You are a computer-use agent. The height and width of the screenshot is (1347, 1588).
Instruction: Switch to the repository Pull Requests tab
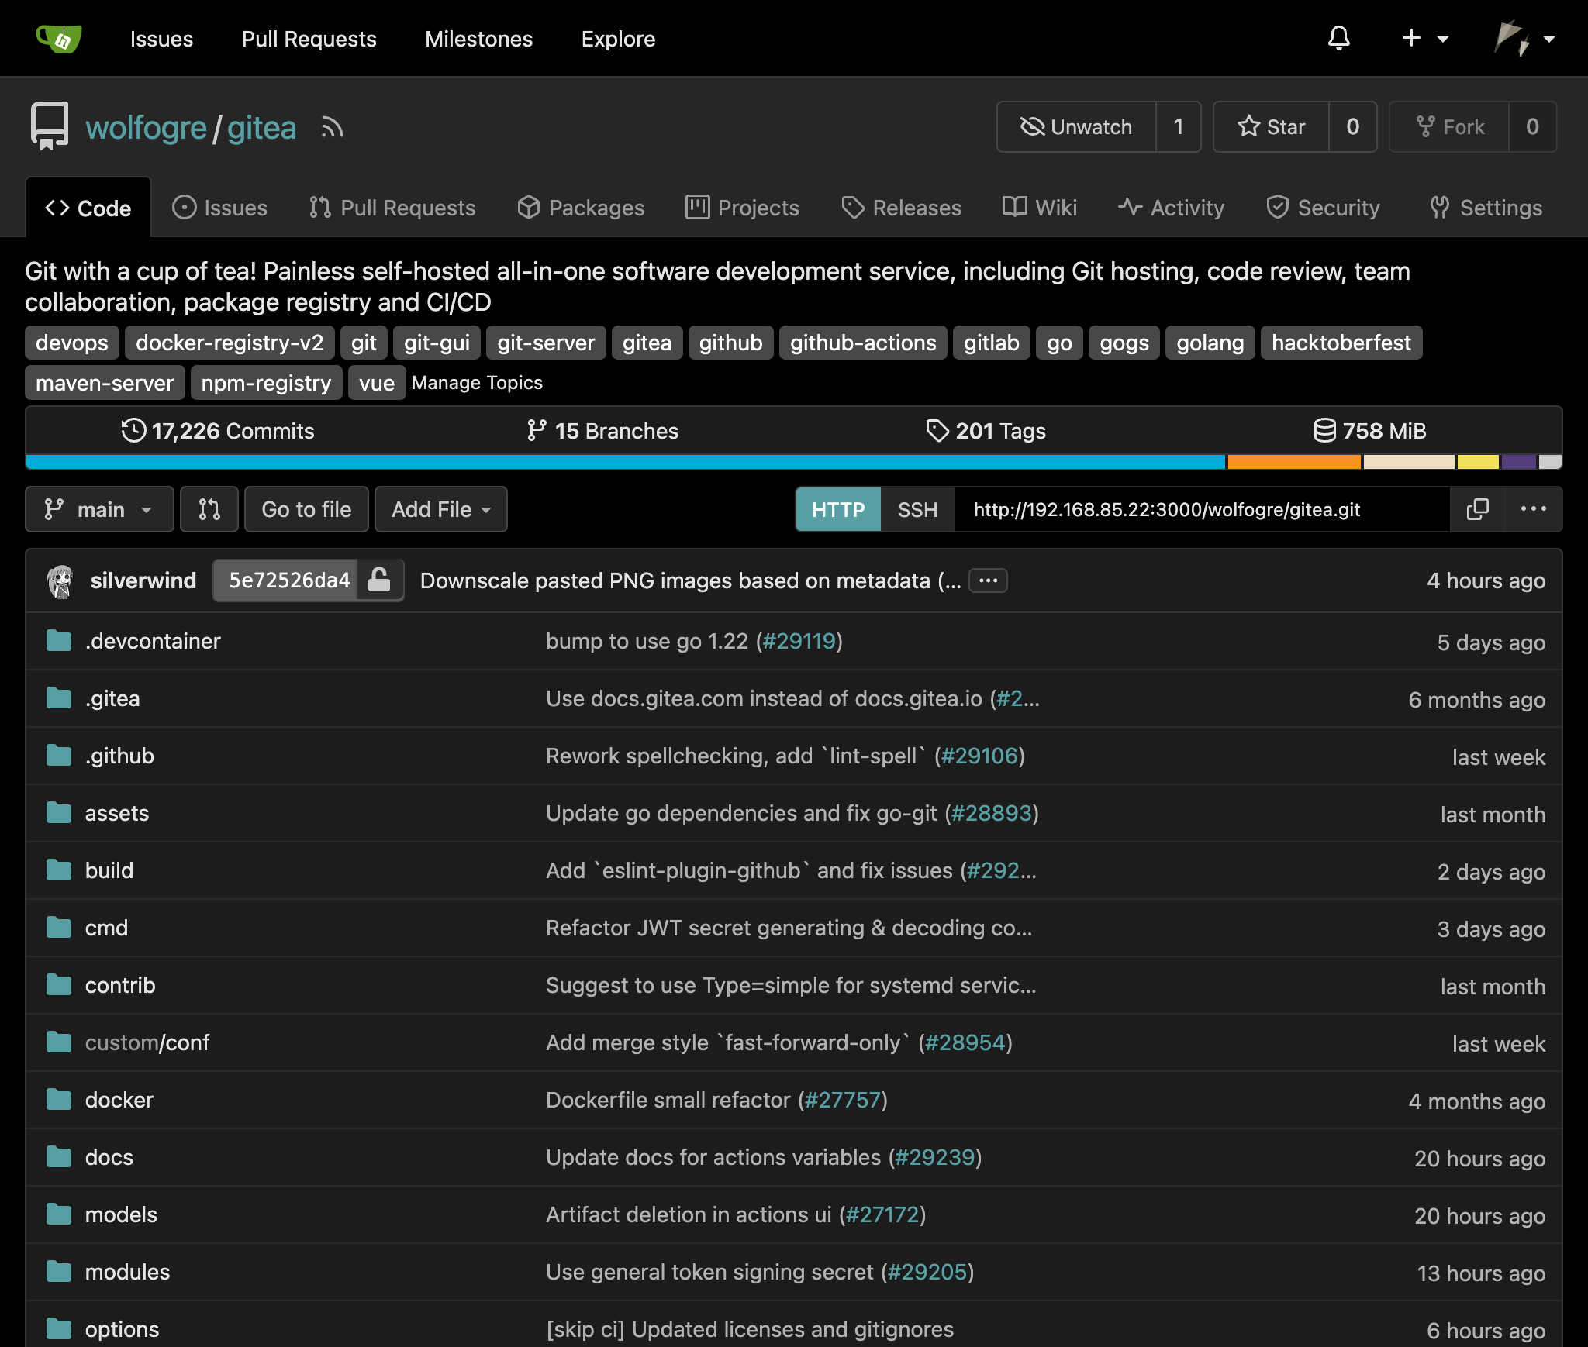[392, 208]
